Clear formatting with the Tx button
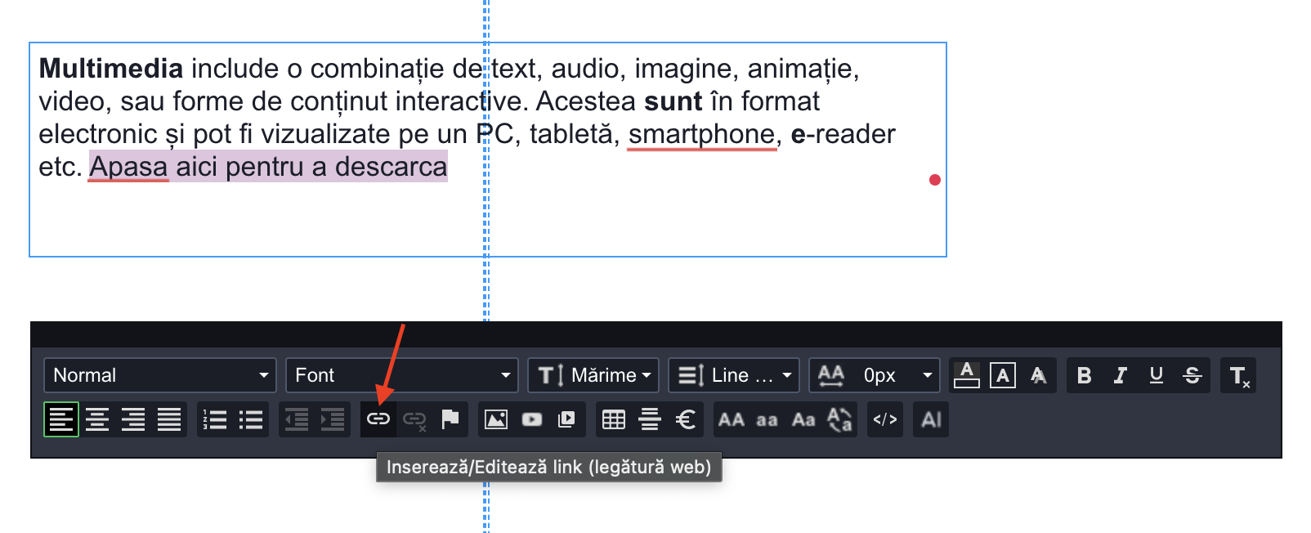This screenshot has height=533, width=1311. tap(1238, 375)
